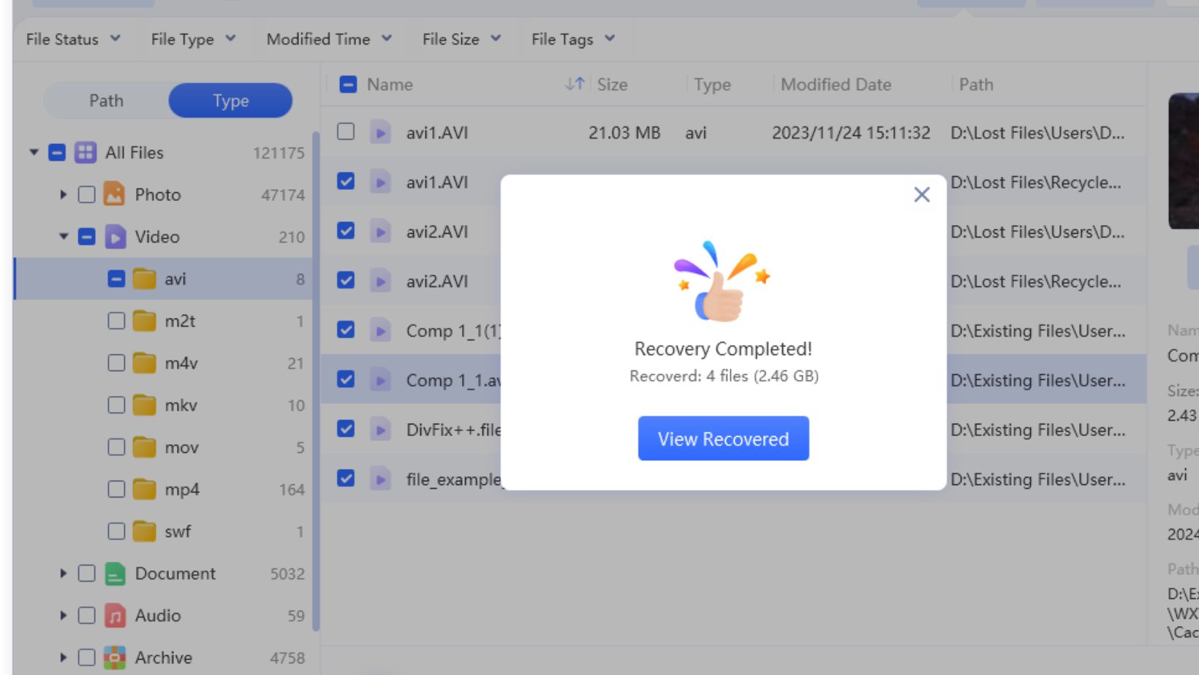Screen dimensions: 1199x675
Task: Uncheck the file_example row checkbox
Action: click(346, 478)
